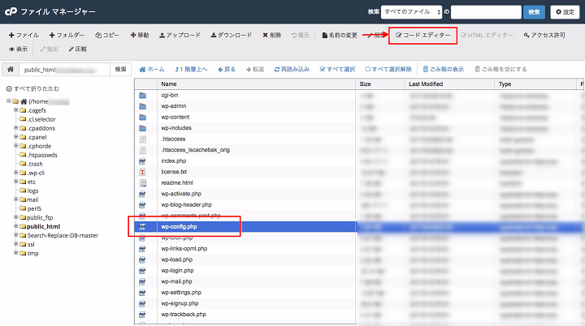Open アクセス許可 permissions dialog
The width and height of the screenshot is (585, 326).
[x=544, y=35]
